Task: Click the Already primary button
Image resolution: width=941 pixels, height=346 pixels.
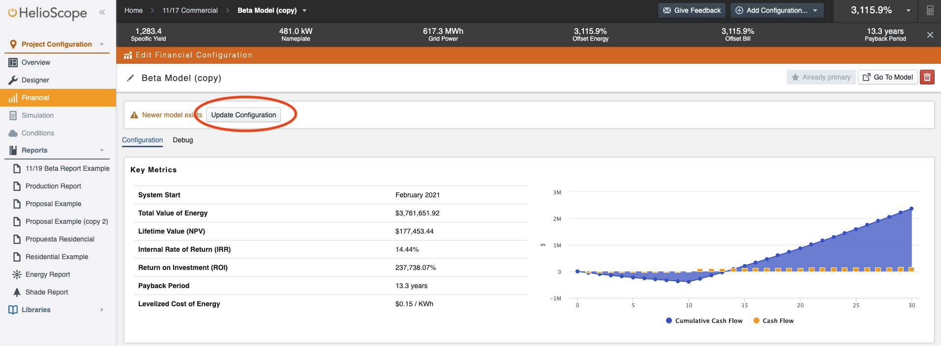Action: pos(821,77)
